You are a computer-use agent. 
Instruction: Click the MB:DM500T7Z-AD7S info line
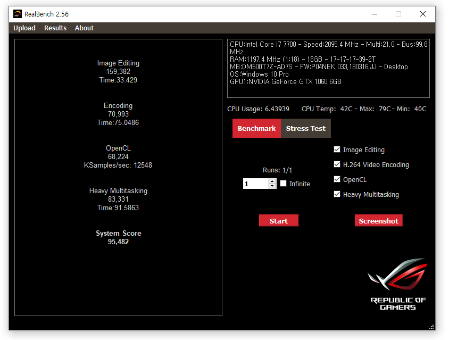point(319,67)
